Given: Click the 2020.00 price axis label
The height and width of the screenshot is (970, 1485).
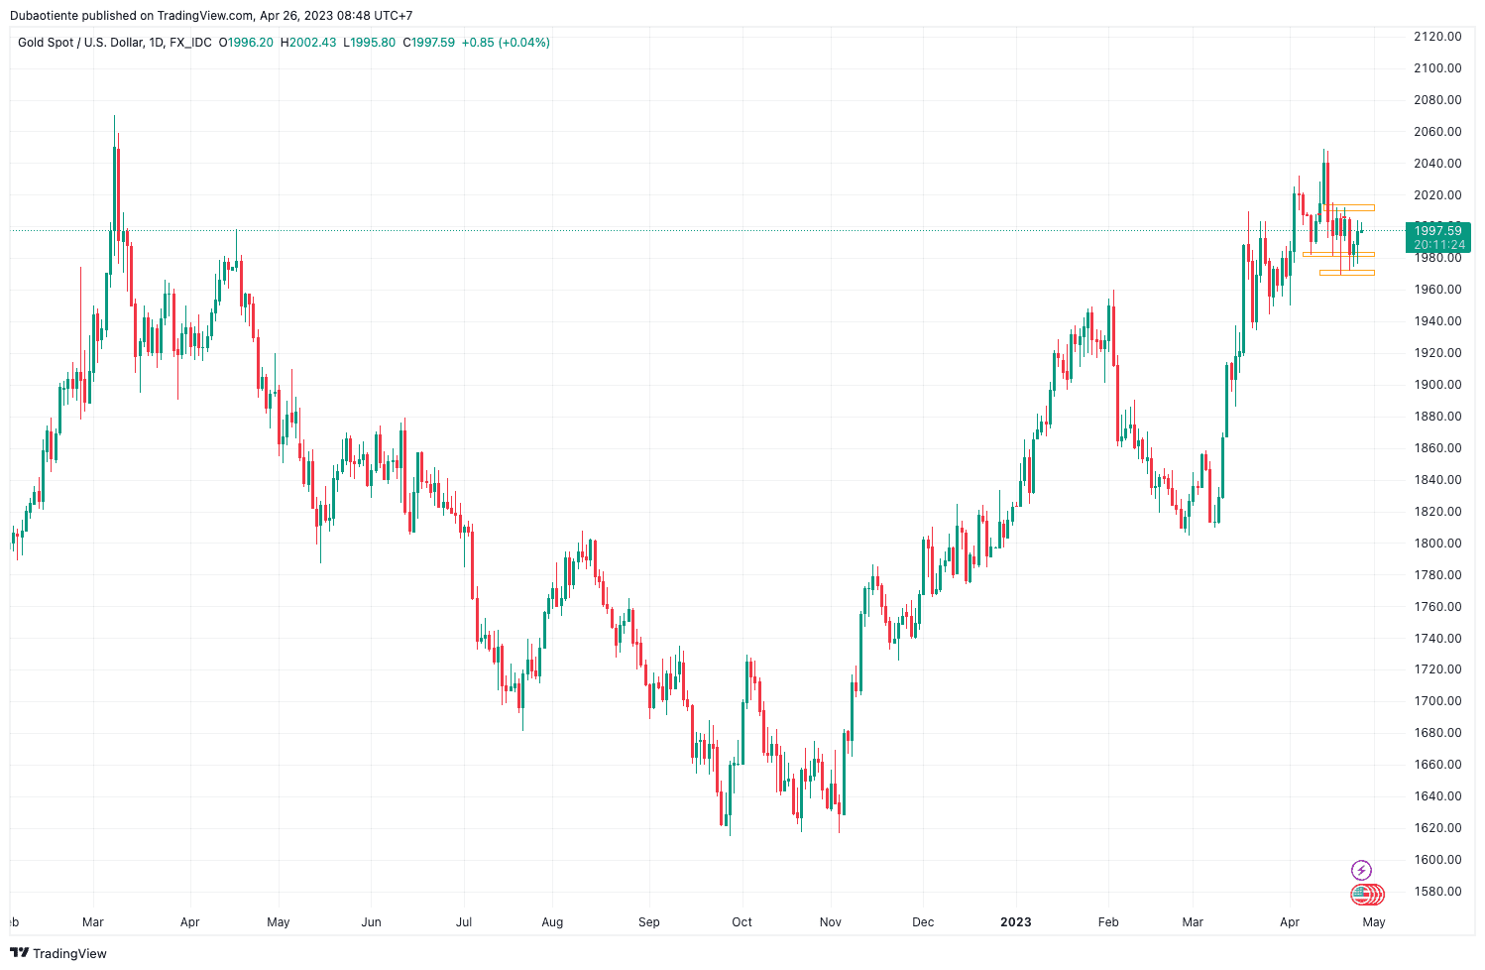Looking at the screenshot, I should (1437, 195).
